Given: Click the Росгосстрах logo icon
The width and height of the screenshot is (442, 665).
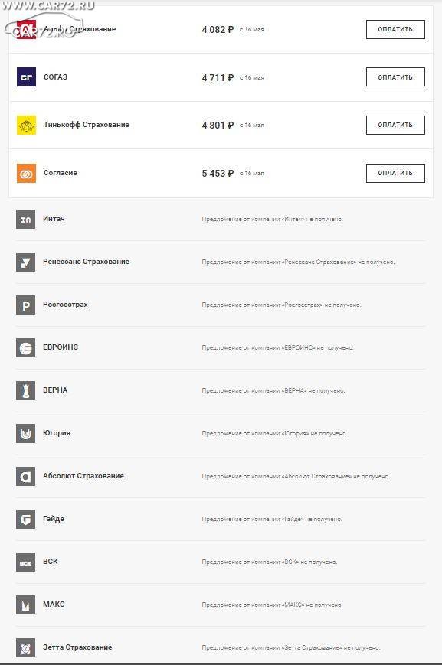Looking at the screenshot, I should (x=25, y=305).
